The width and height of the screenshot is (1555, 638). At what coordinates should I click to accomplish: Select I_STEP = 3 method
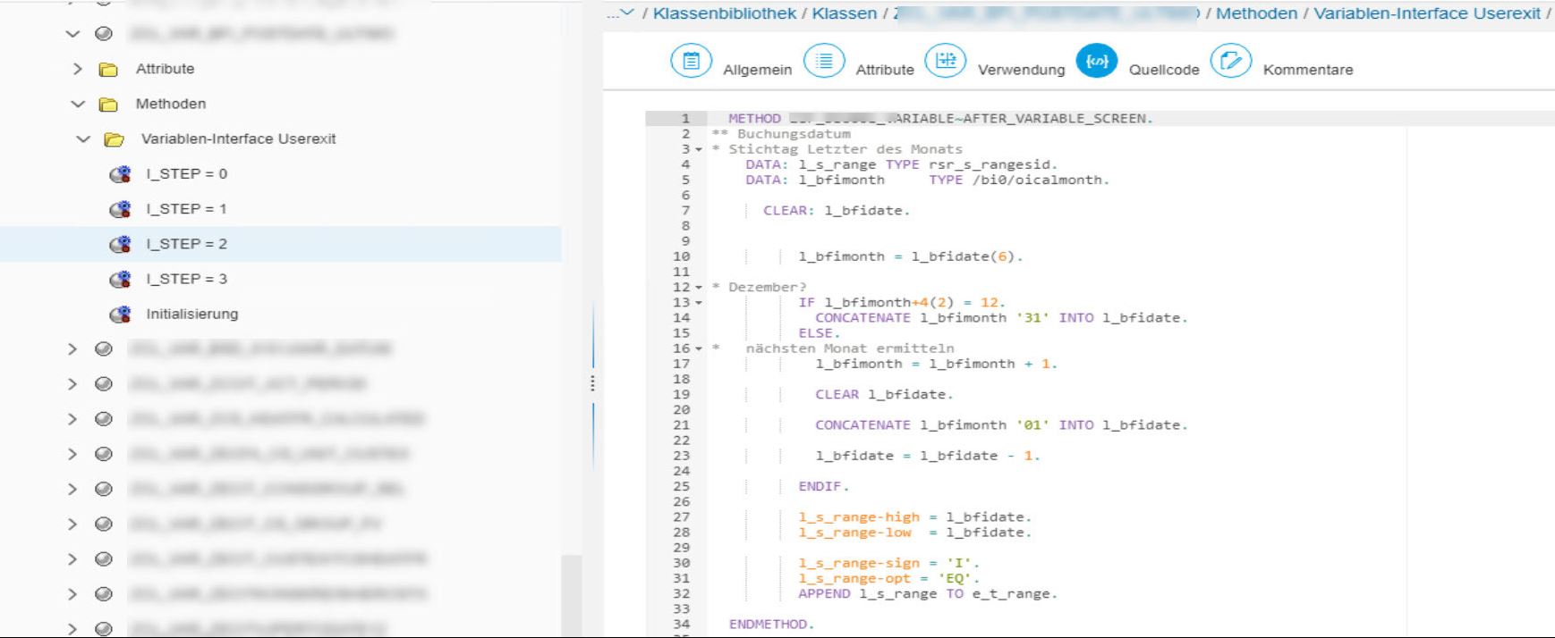(x=186, y=279)
